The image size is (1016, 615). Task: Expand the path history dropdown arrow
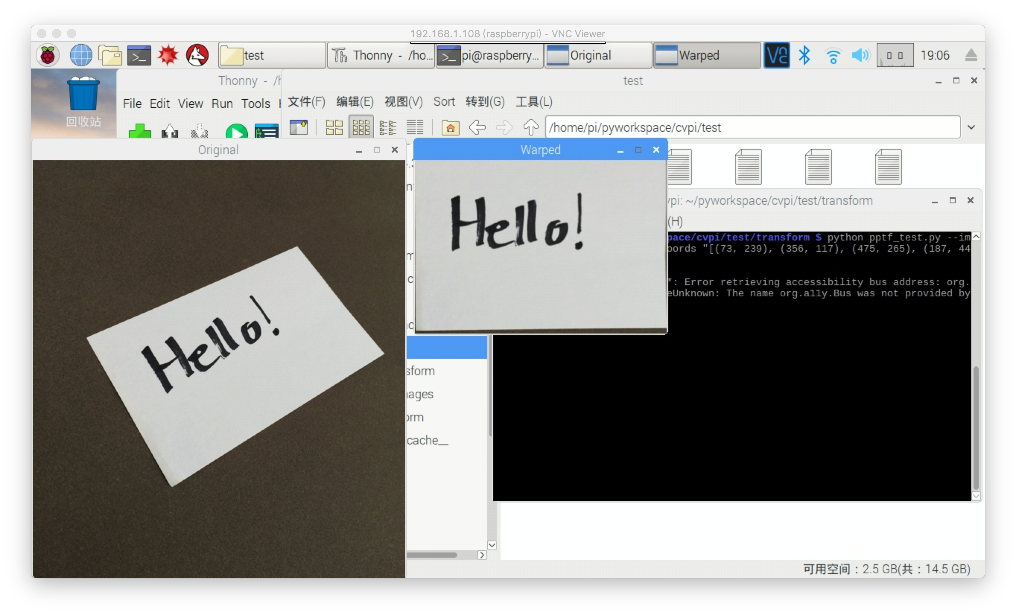[971, 127]
